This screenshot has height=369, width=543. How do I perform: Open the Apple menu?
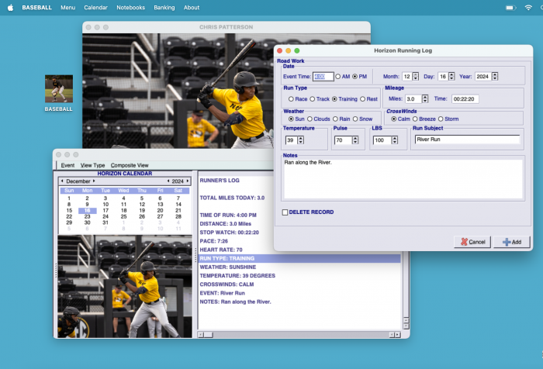10,7
